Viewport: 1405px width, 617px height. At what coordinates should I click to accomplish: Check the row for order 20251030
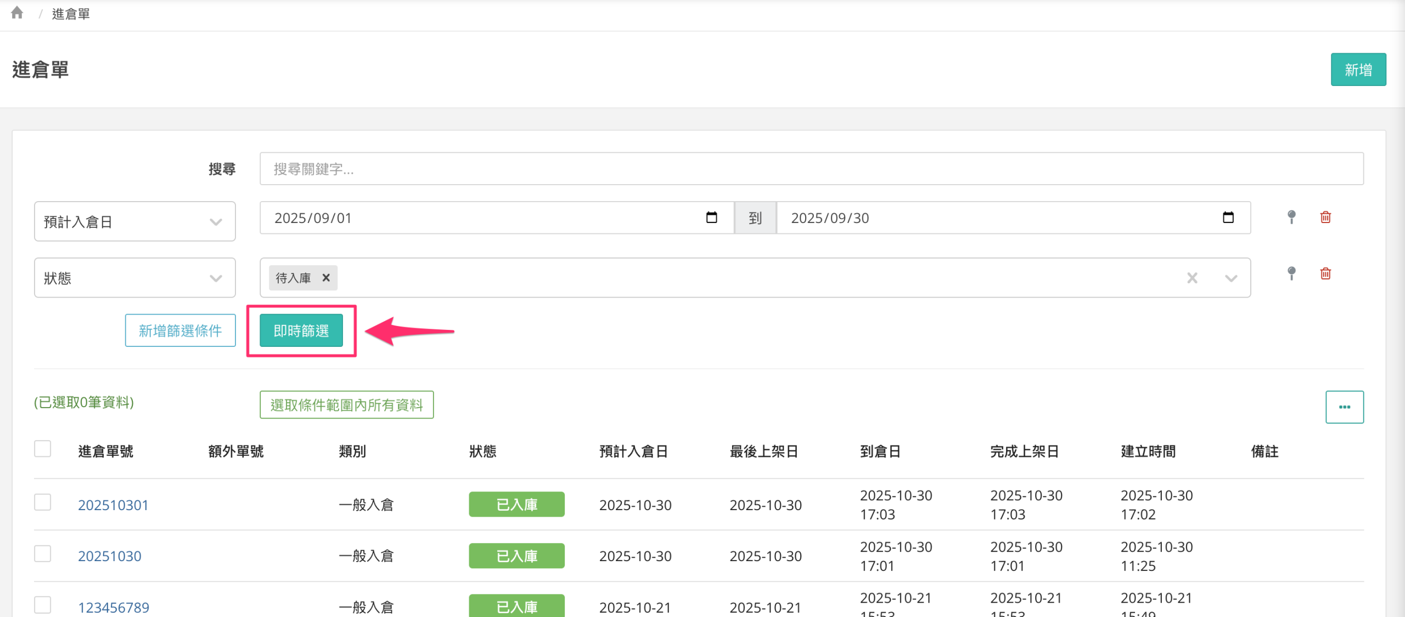(x=42, y=553)
